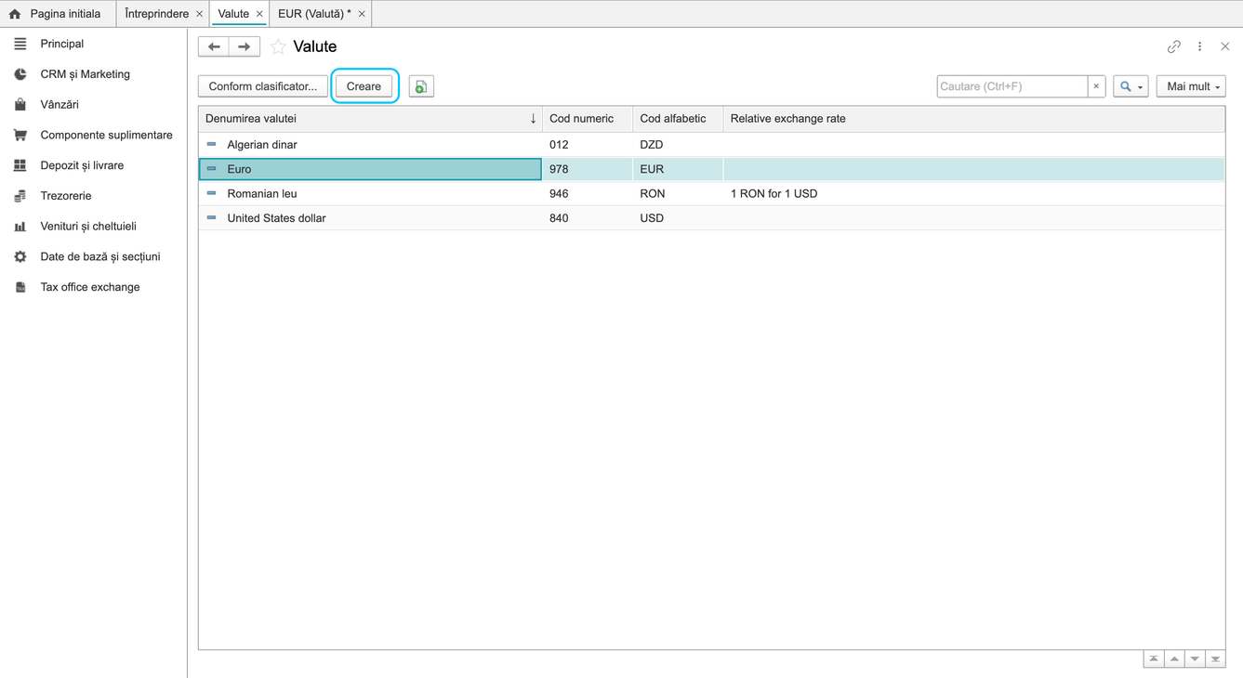Image resolution: width=1243 pixels, height=678 pixels.
Task: Sort by the Denumirea valutei column header
Action: 370,119
